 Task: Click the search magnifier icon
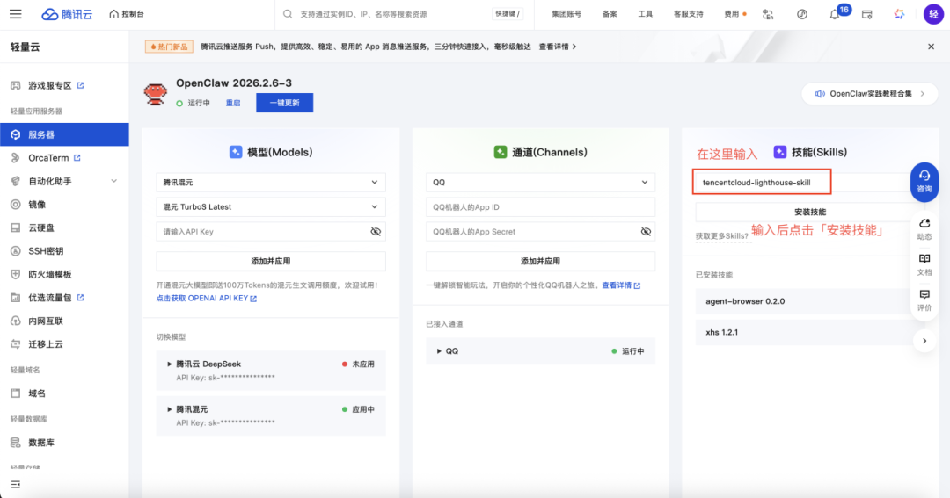[288, 14]
